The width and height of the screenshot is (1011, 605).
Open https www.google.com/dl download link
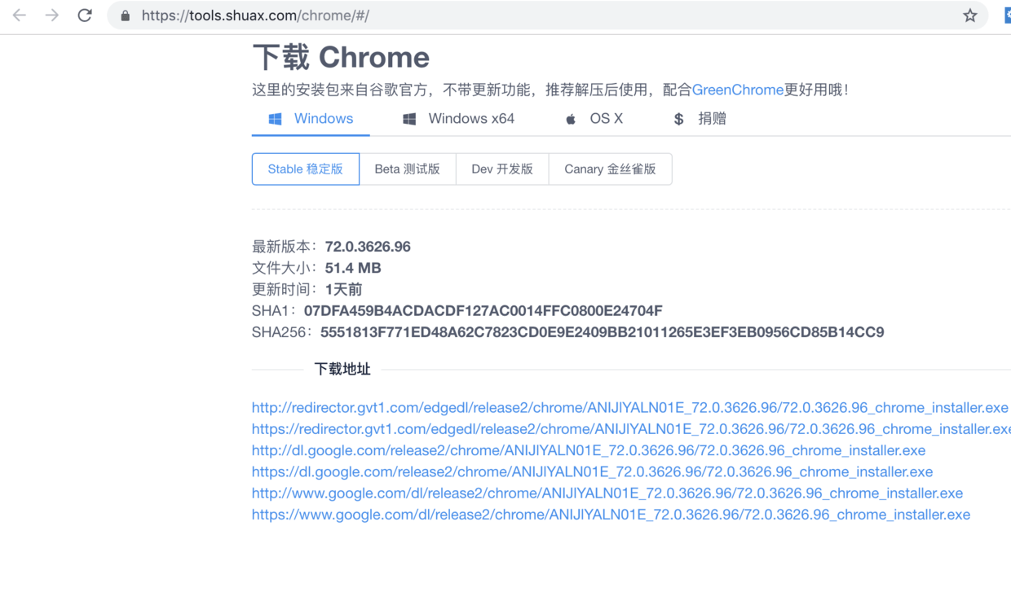(611, 515)
